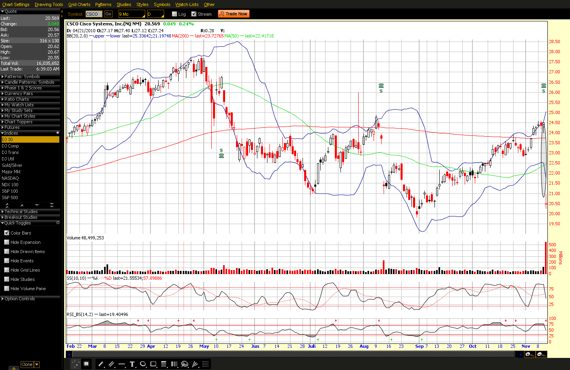Screen dimensions: 570x370
Task: Expand Currency Pairs section
Action: coord(30,94)
